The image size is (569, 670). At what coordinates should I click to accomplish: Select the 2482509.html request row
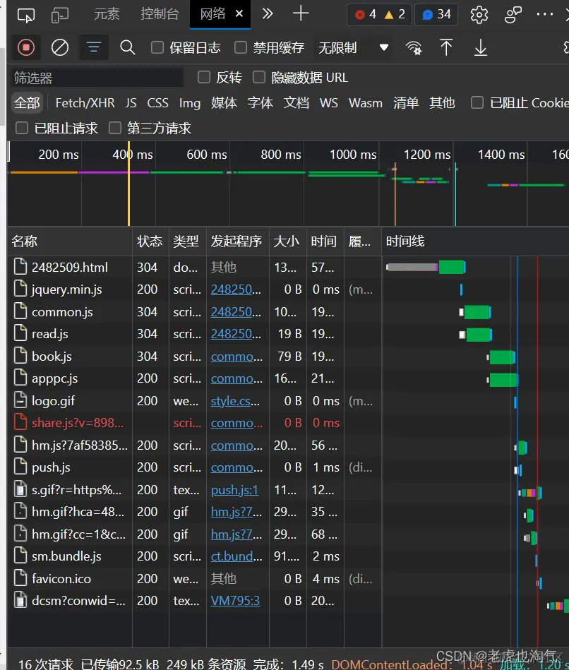pyautogui.click(x=288, y=268)
